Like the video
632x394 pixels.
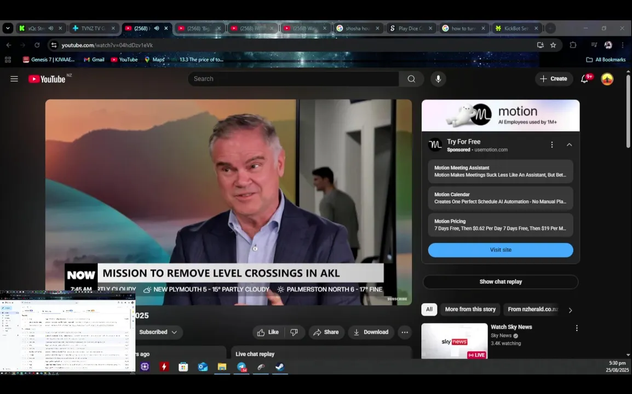pos(268,332)
